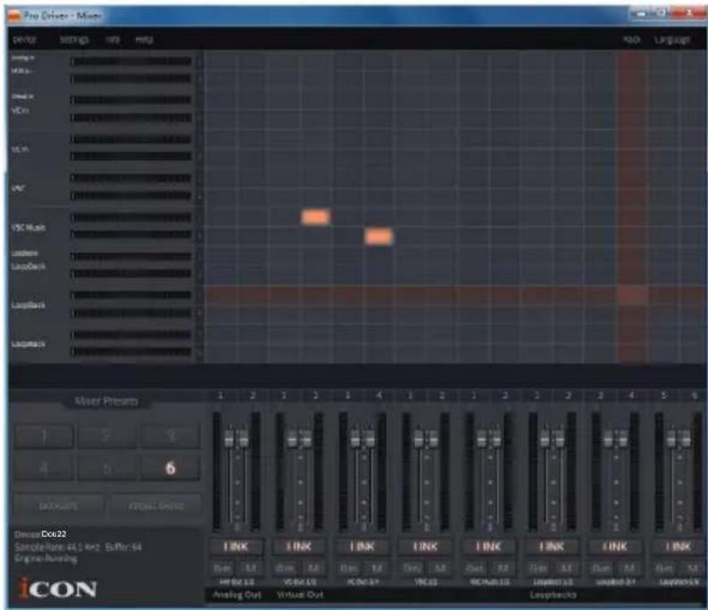The height and width of the screenshot is (610, 708).
Task: Click the left fader of the leftmost strip
Action: click(x=229, y=439)
